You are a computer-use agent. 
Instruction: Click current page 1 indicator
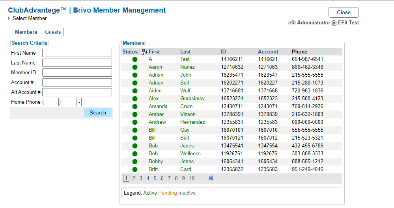(x=126, y=178)
